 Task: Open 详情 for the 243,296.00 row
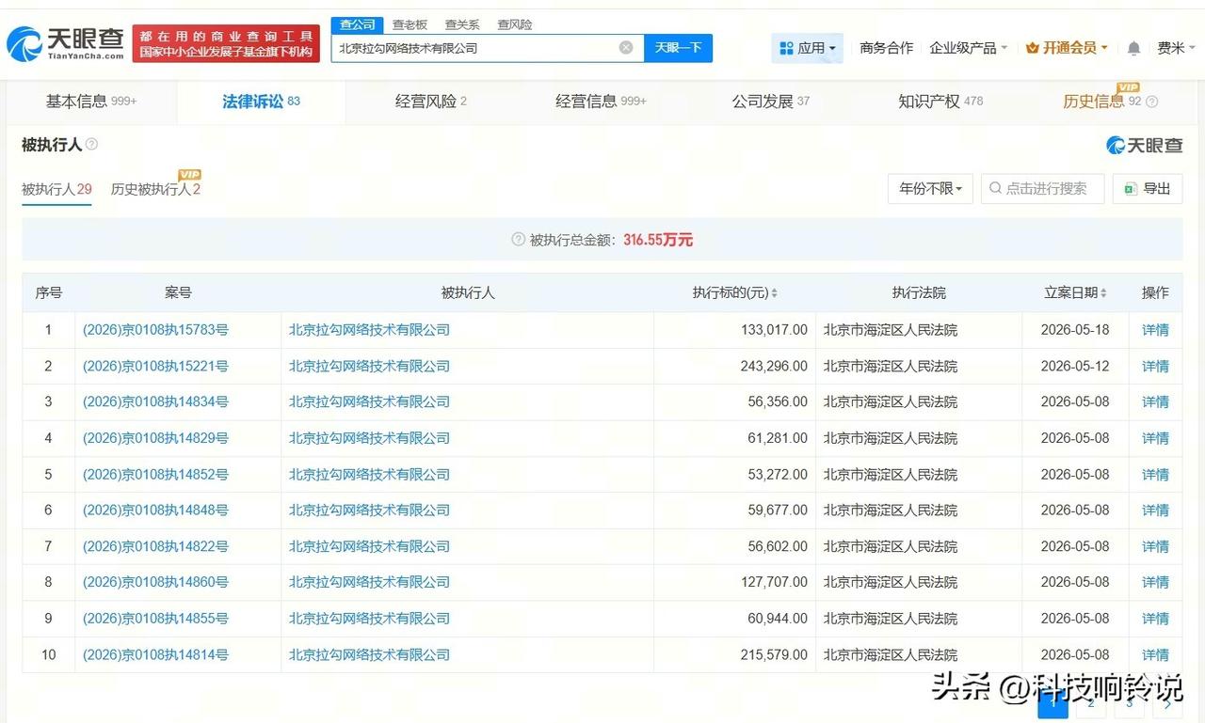1155,366
